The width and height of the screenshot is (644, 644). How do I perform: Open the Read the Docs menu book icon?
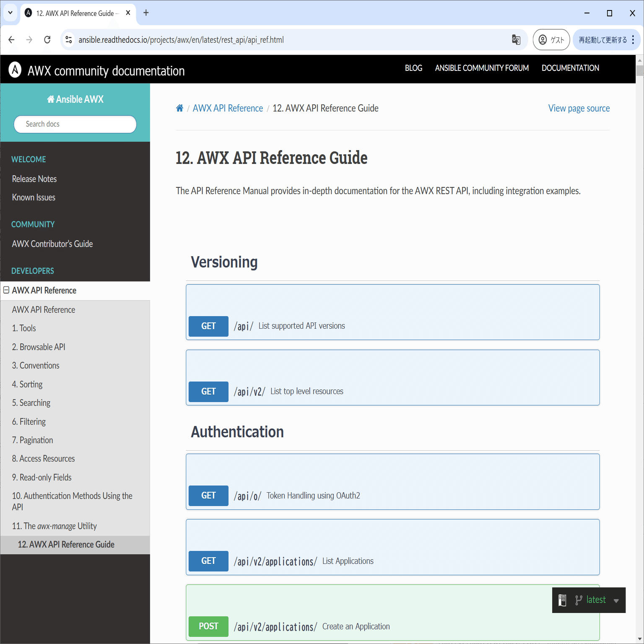click(562, 600)
